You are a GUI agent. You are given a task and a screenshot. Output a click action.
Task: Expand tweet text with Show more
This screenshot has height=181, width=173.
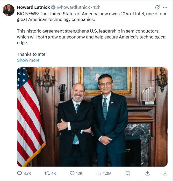28,60
